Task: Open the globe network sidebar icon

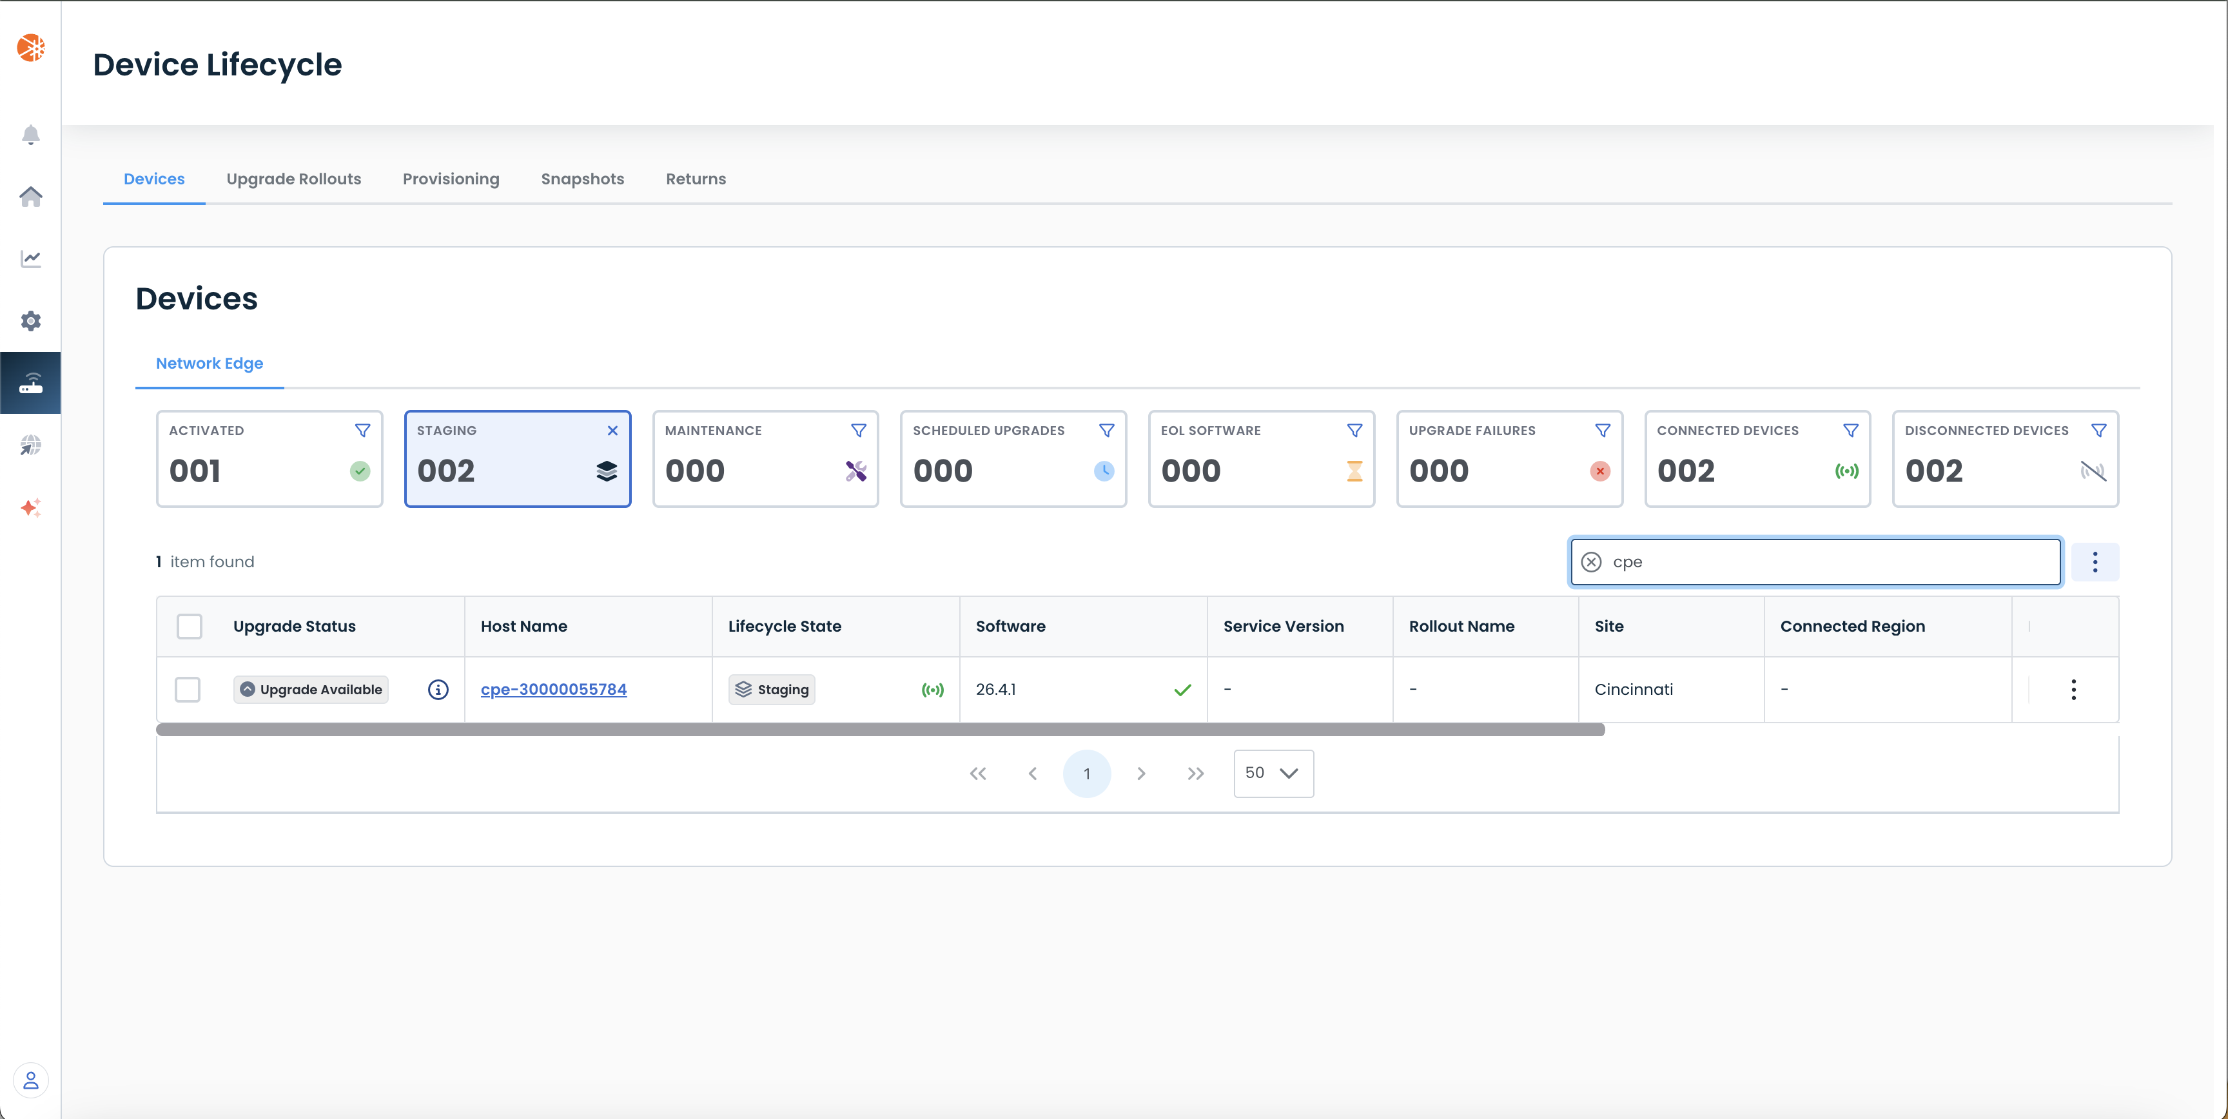Action: (x=30, y=445)
